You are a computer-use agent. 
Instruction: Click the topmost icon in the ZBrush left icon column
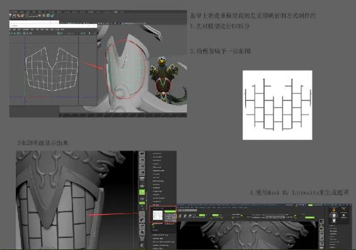[142, 154]
